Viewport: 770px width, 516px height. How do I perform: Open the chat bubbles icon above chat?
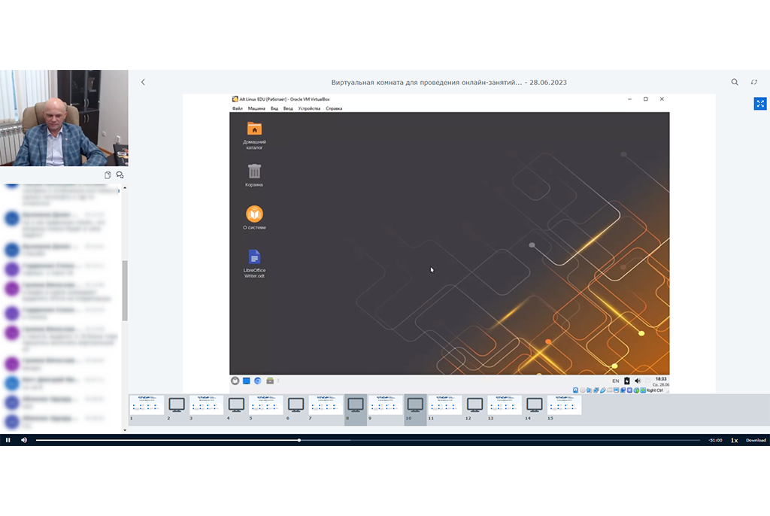point(120,175)
